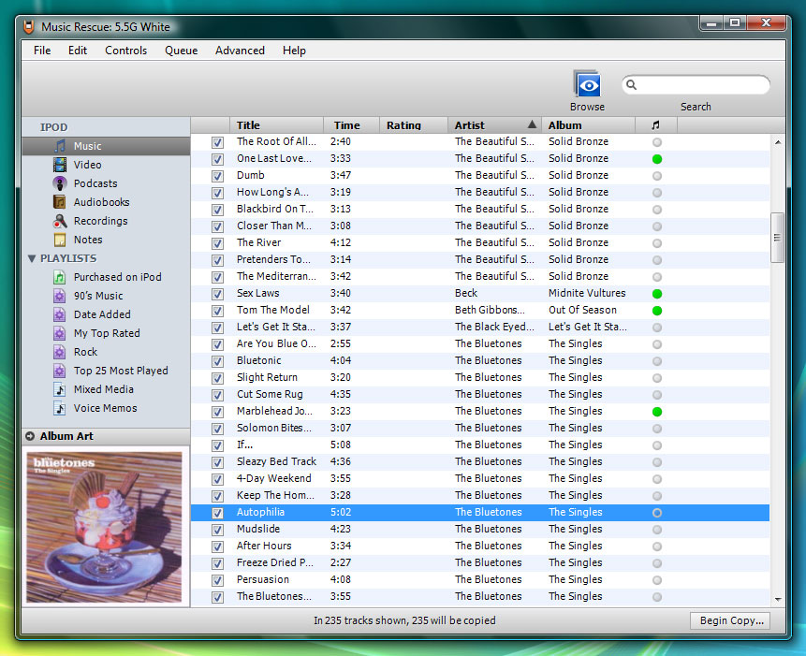
Task: Open the Help menu
Action: pos(294,51)
